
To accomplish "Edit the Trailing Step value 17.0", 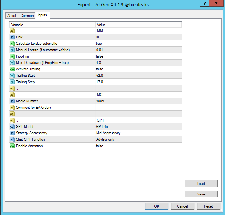I will click(x=138, y=82).
